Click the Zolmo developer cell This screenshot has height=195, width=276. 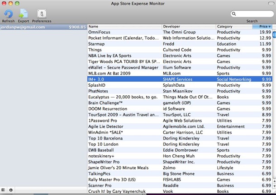pyautogui.click(x=169, y=168)
